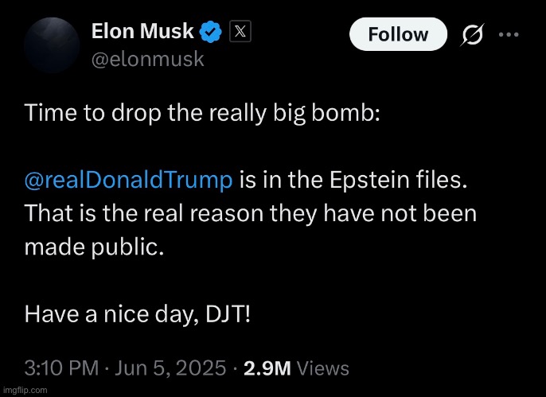Image resolution: width=546 pixels, height=397 pixels.
Task: Click the 2.9M view count number
Action: click(267, 368)
